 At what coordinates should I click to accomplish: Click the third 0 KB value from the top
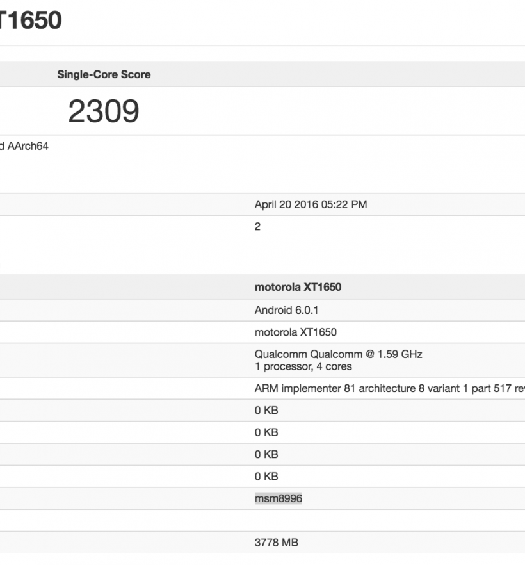(266, 454)
